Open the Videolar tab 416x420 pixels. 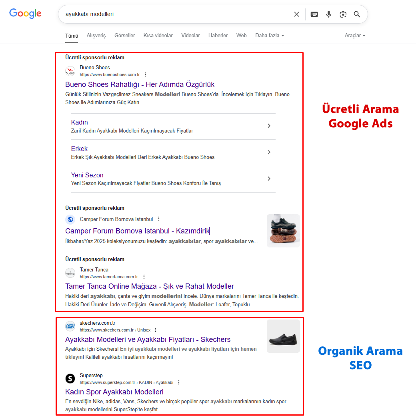tap(190, 36)
